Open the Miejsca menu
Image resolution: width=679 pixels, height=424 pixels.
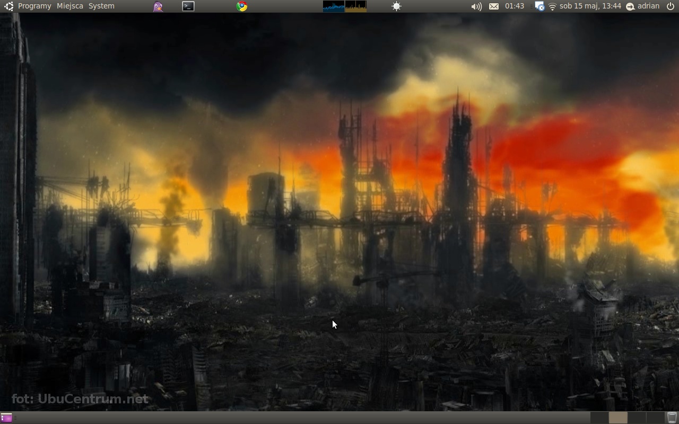(70, 6)
